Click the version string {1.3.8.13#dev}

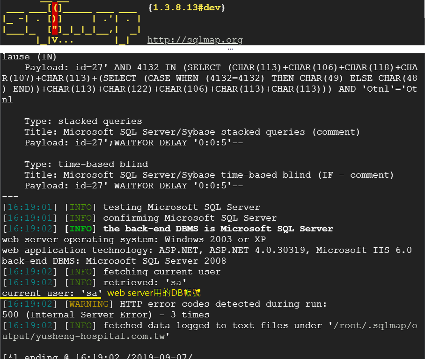pos(186,7)
